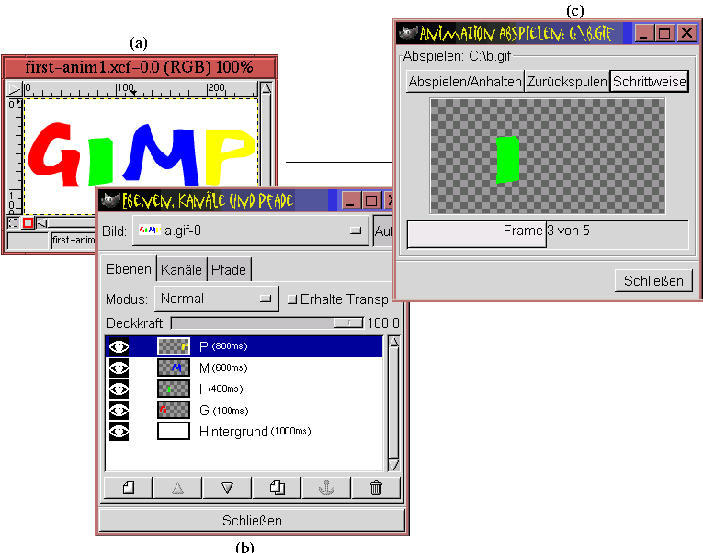Open the Modus Normal dropdown
Image resolution: width=703 pixels, height=553 pixels.
(x=217, y=299)
